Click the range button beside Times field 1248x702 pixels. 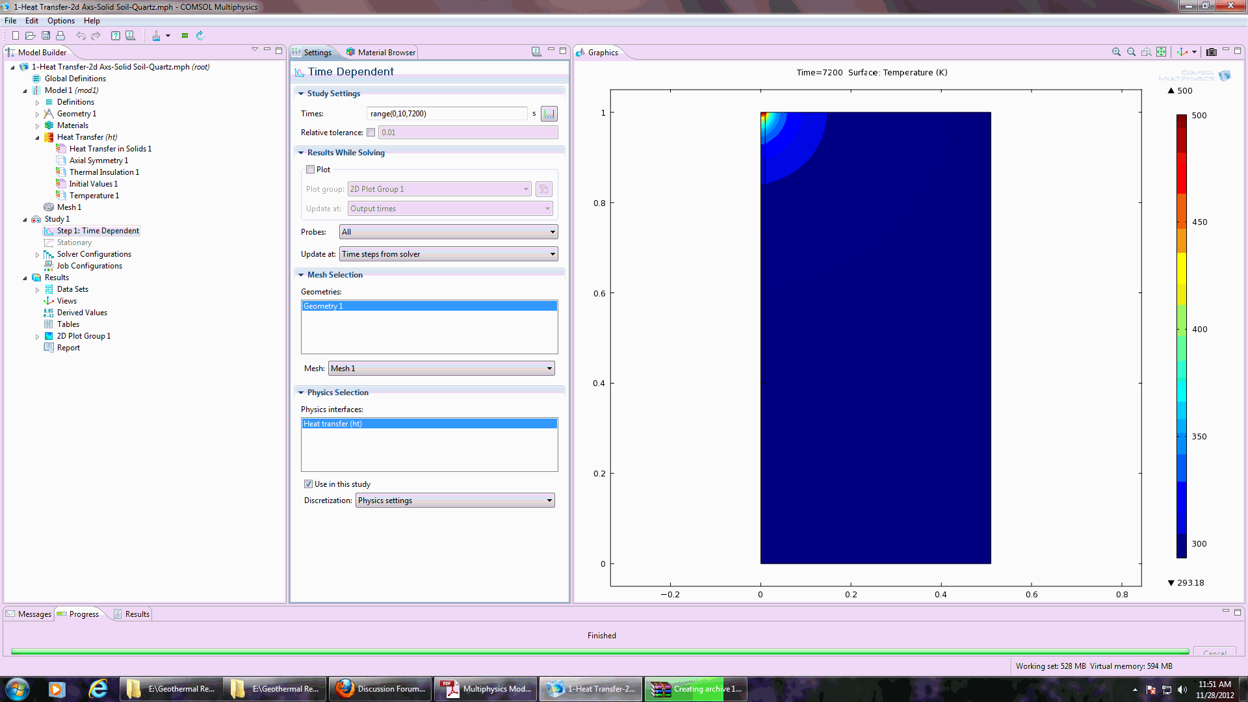[x=549, y=114]
